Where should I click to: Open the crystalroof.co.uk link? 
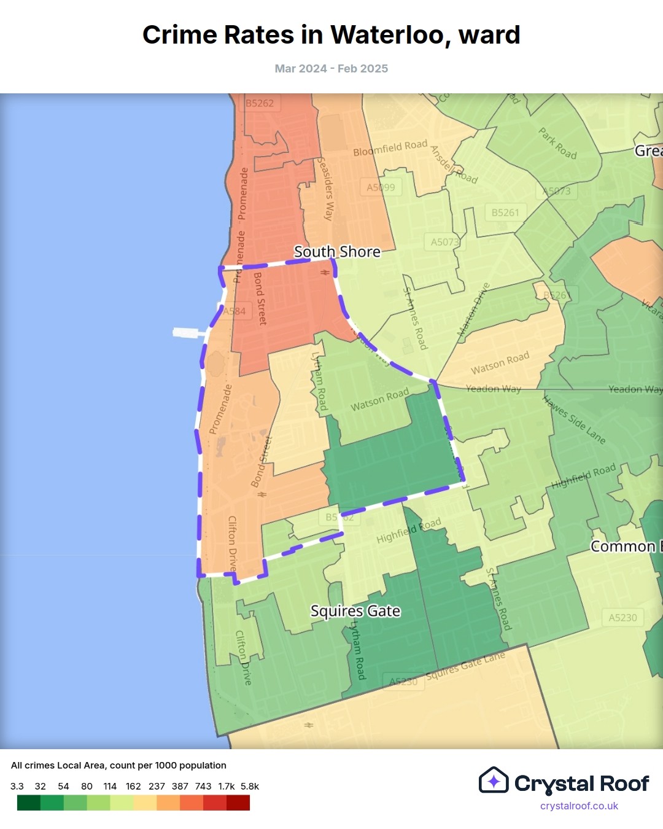[579, 806]
